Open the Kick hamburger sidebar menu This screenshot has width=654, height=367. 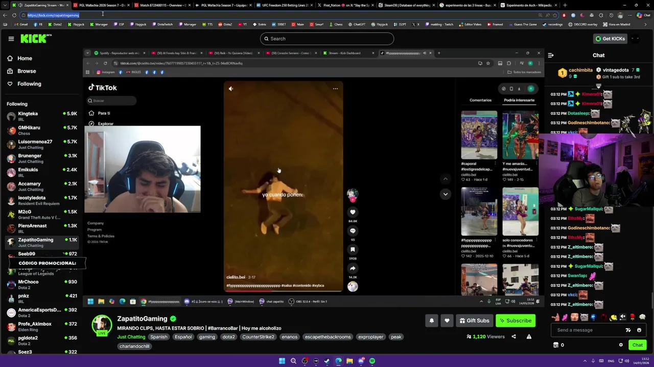11,39
